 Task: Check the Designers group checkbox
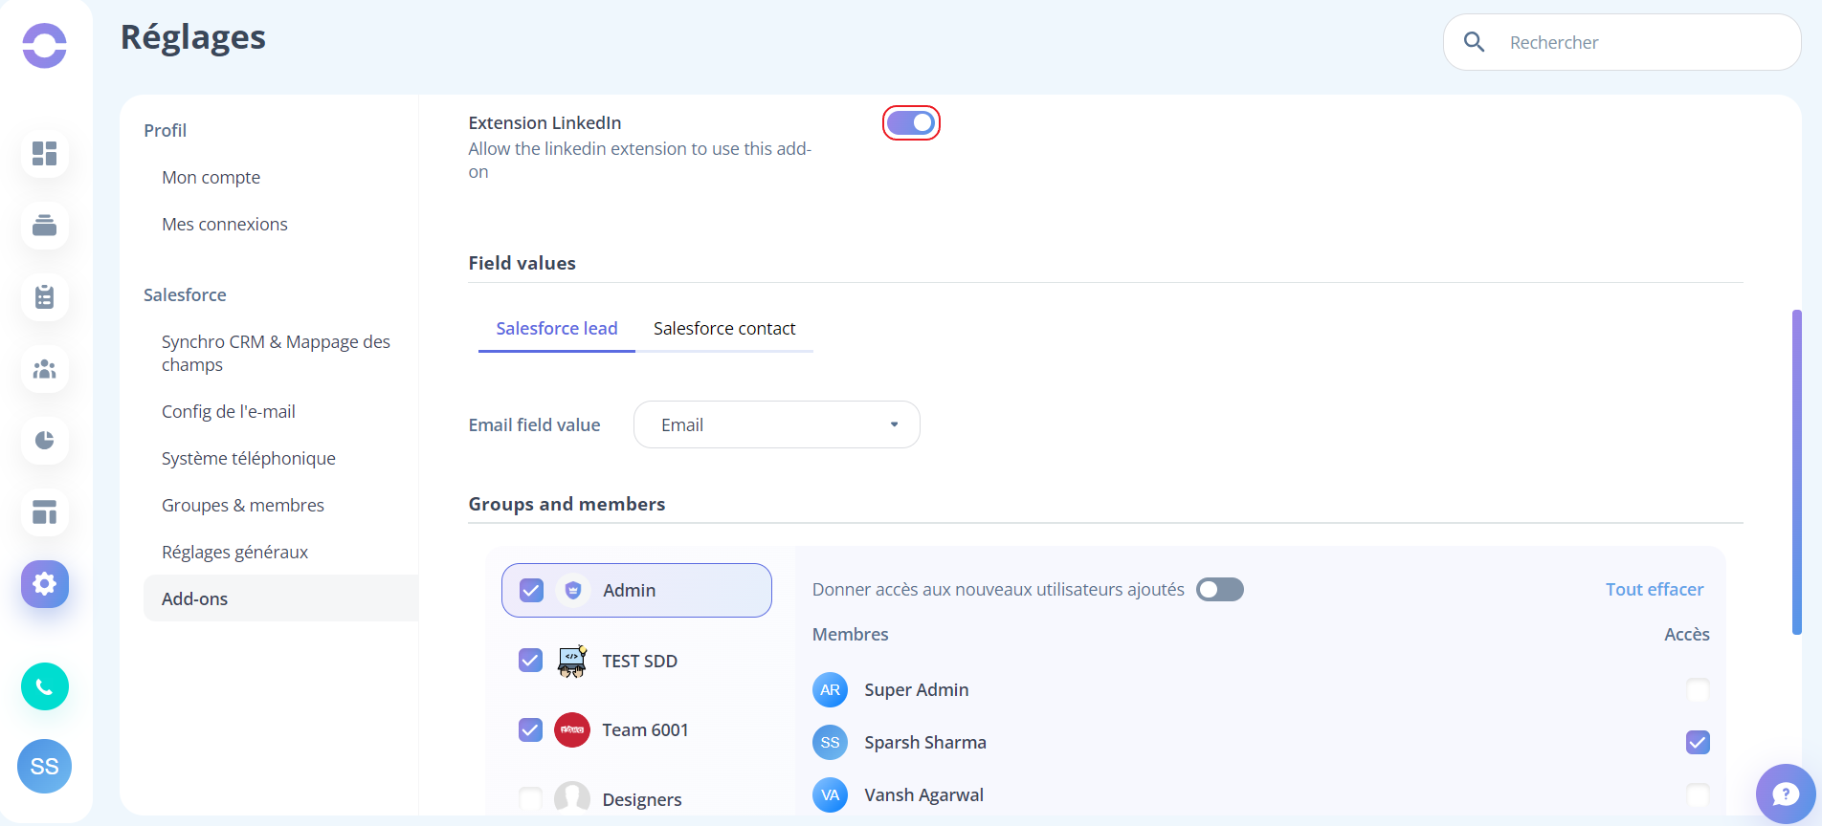530,798
